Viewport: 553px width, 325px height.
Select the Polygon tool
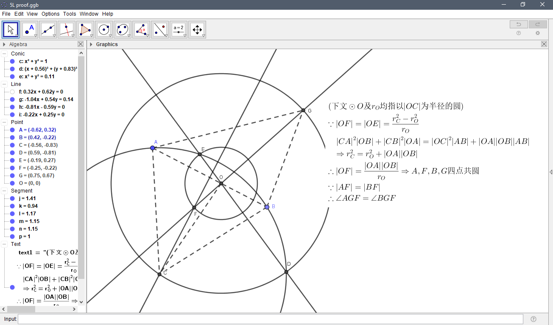(x=85, y=29)
